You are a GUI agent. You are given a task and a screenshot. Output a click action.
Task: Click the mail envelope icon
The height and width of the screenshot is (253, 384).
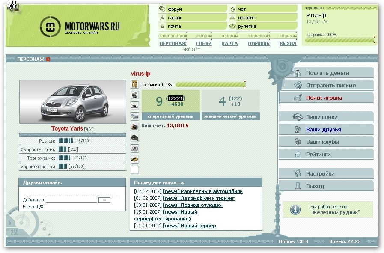162,26
